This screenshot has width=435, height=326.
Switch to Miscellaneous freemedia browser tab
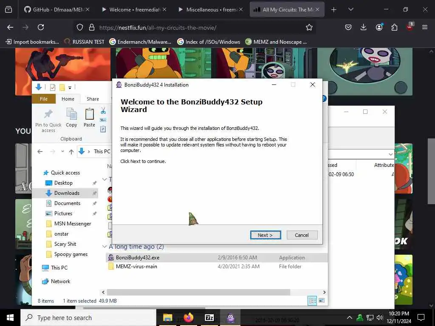(x=211, y=9)
